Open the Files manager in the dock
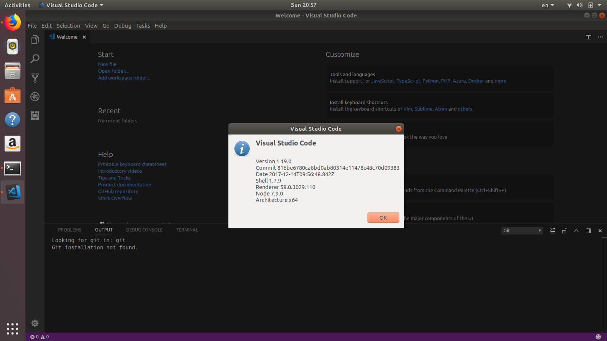607x341 pixels. point(13,71)
